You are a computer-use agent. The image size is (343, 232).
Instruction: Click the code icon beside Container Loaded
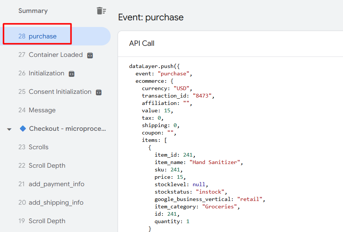click(x=90, y=55)
